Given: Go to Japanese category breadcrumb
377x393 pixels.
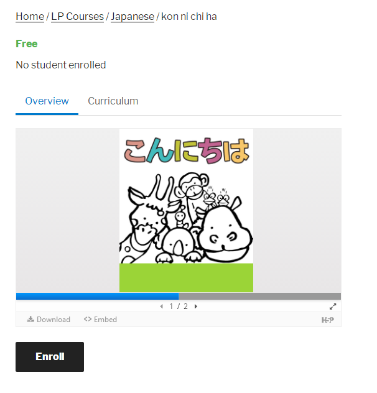Looking at the screenshot, I should 133,17.
